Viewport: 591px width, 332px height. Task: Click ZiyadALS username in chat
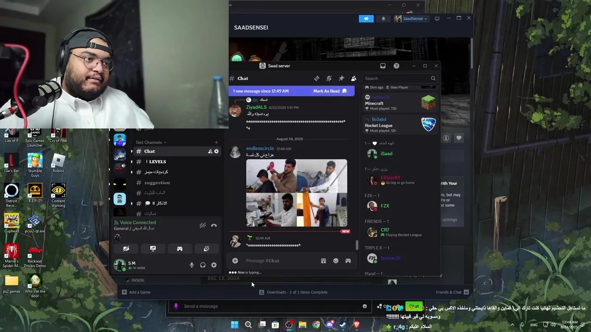[256, 107]
